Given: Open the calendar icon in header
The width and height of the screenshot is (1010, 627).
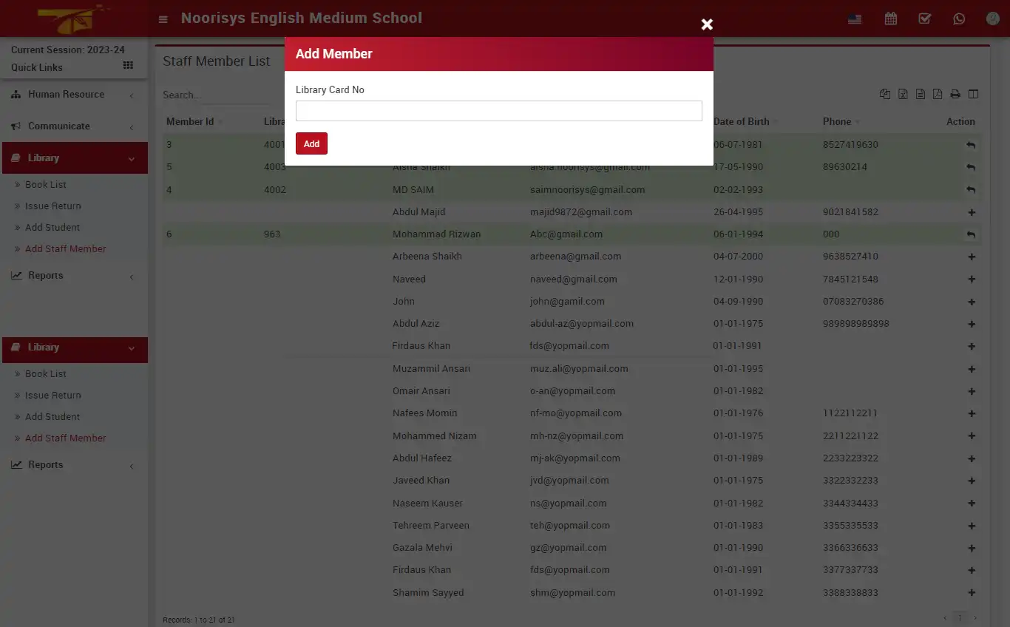Looking at the screenshot, I should (x=890, y=19).
